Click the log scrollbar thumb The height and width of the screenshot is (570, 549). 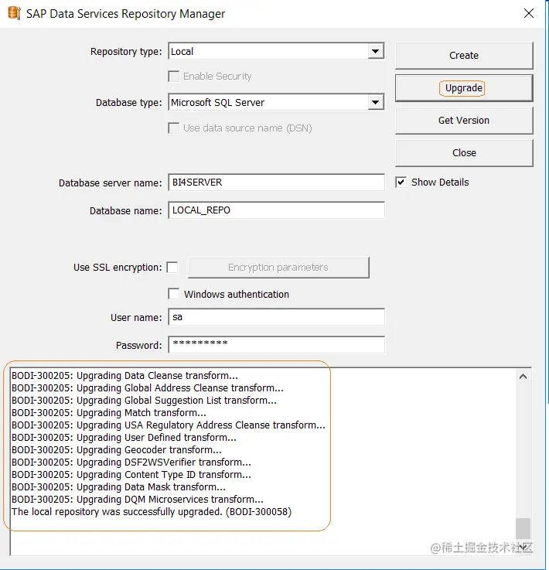point(523,528)
